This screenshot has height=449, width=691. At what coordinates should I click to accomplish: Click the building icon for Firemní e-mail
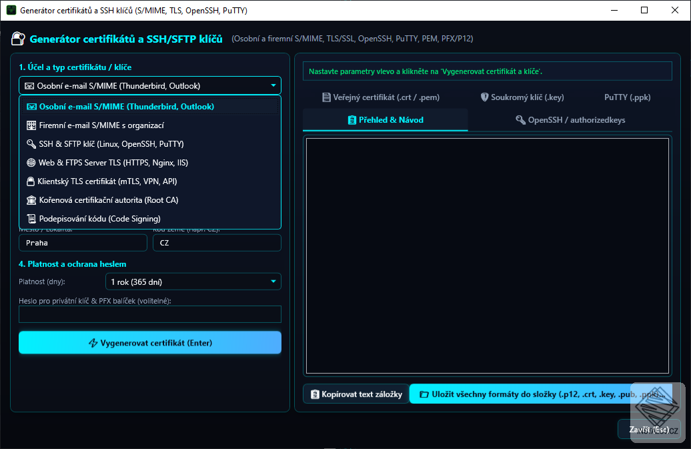point(31,125)
